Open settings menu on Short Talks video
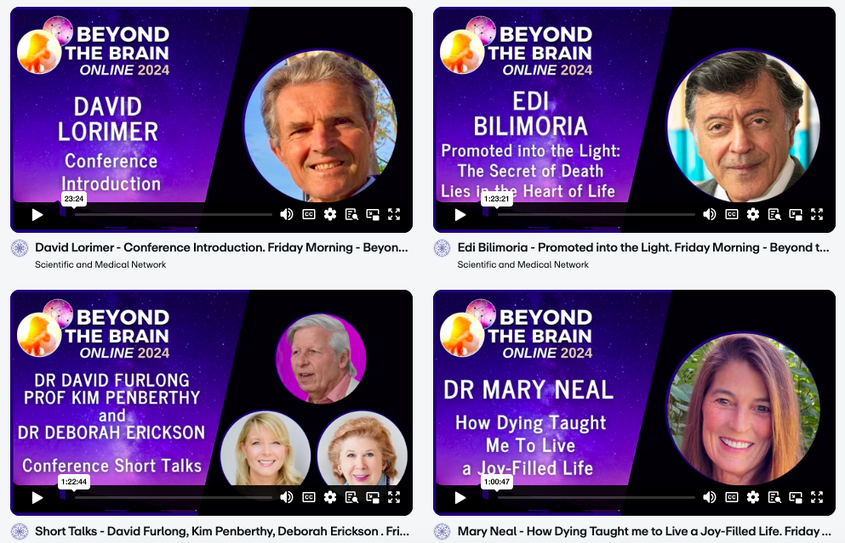The height and width of the screenshot is (543, 845). point(330,497)
